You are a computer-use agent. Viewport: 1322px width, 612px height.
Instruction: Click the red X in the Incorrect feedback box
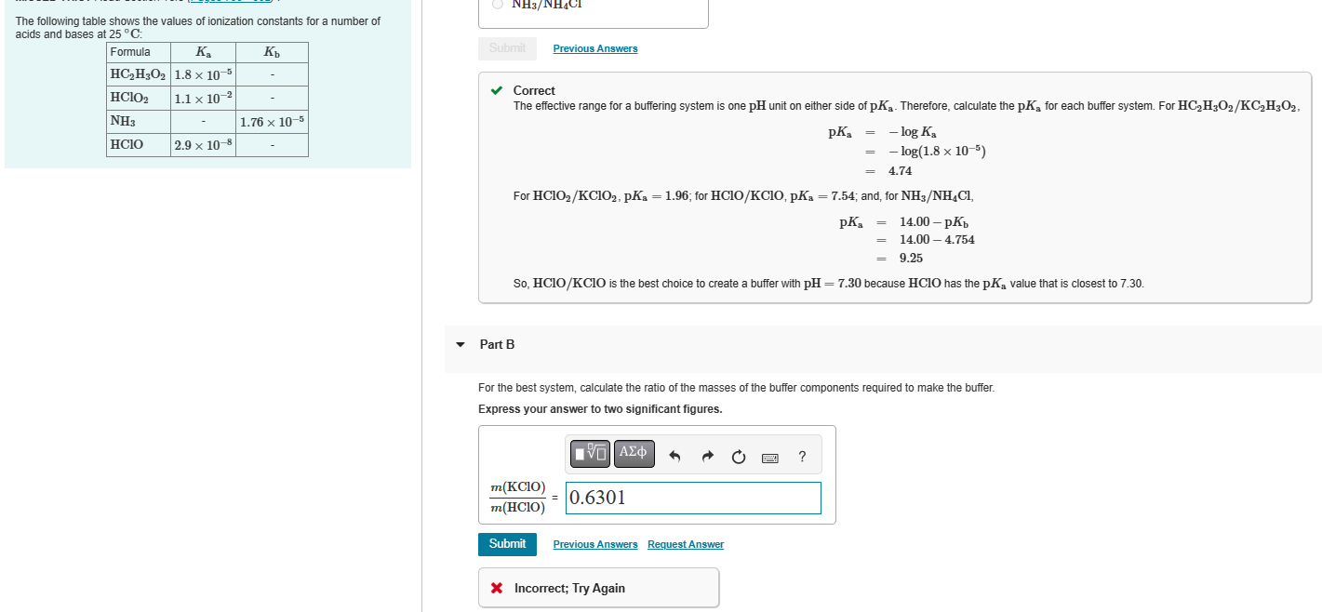click(x=495, y=587)
